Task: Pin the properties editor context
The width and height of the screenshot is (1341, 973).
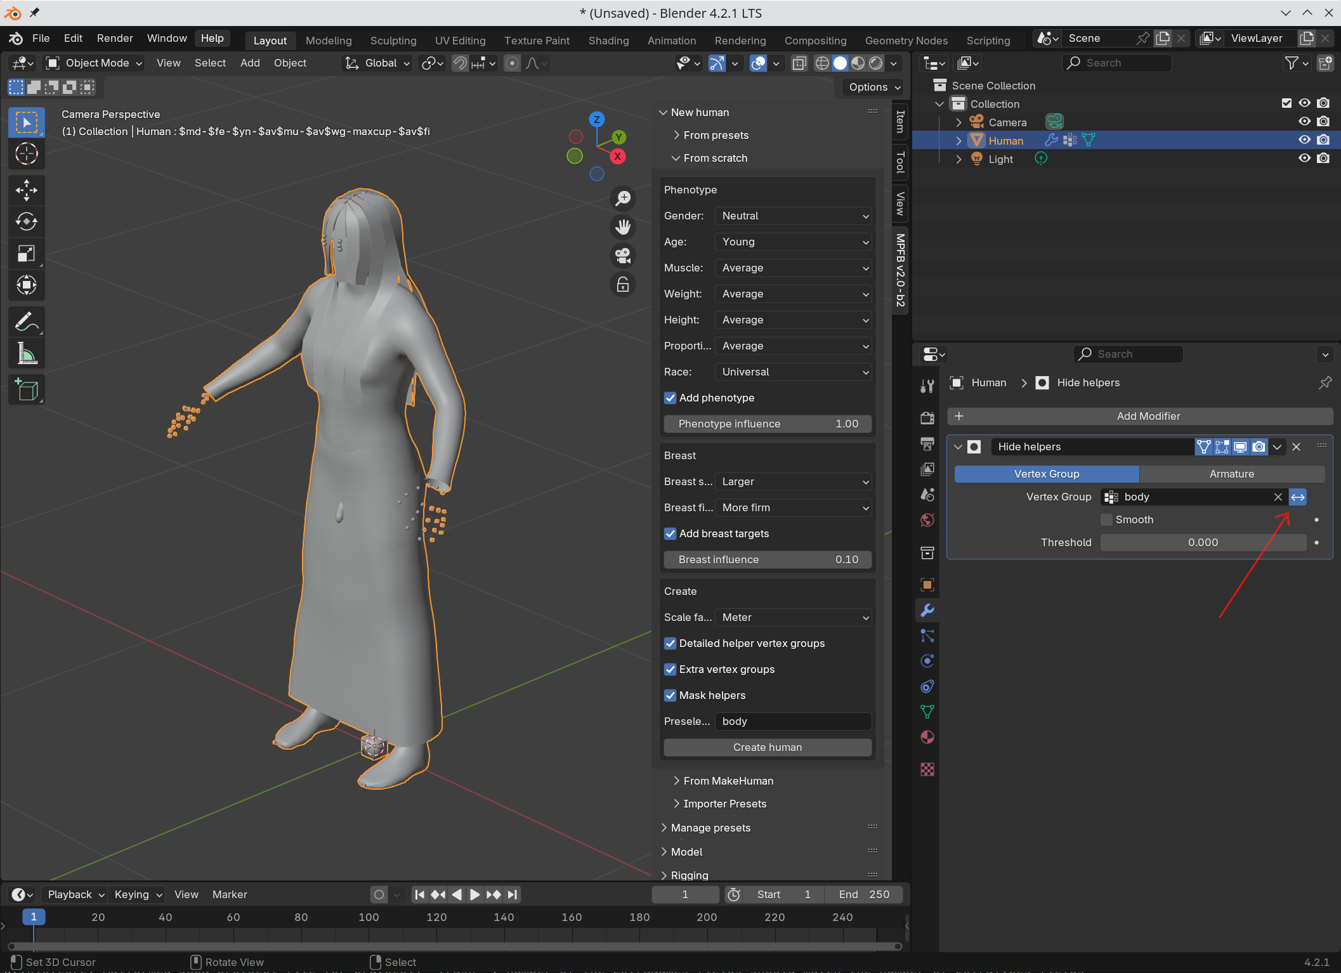Action: pyautogui.click(x=1325, y=382)
